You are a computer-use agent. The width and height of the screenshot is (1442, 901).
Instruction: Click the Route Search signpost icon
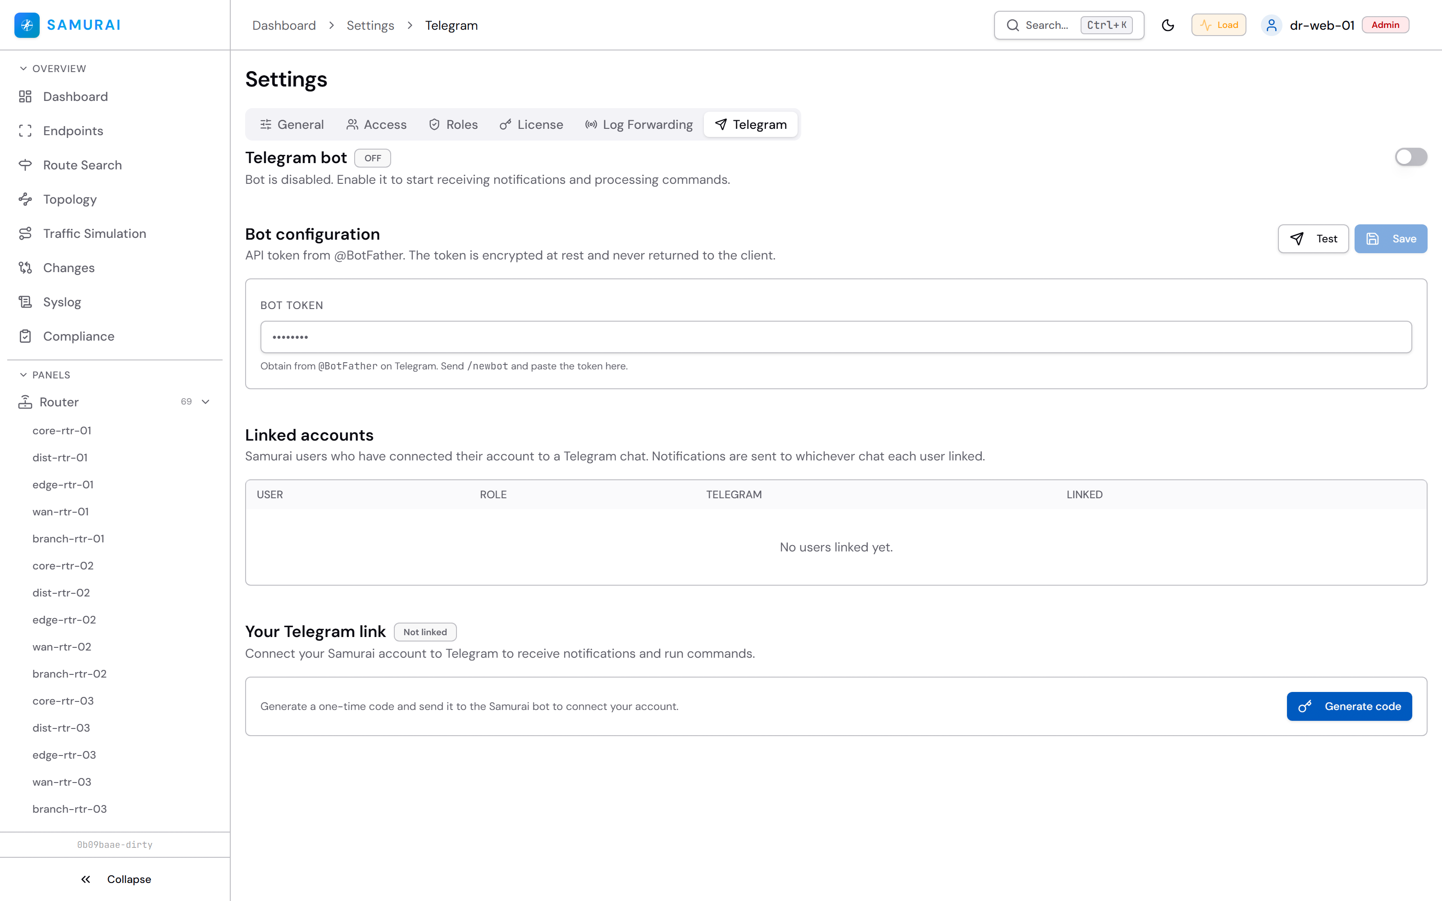[x=25, y=165]
